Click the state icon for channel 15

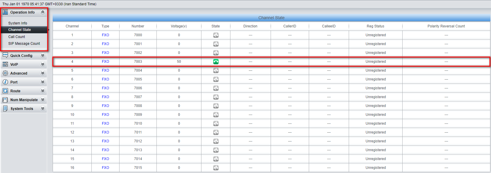[x=216, y=159]
